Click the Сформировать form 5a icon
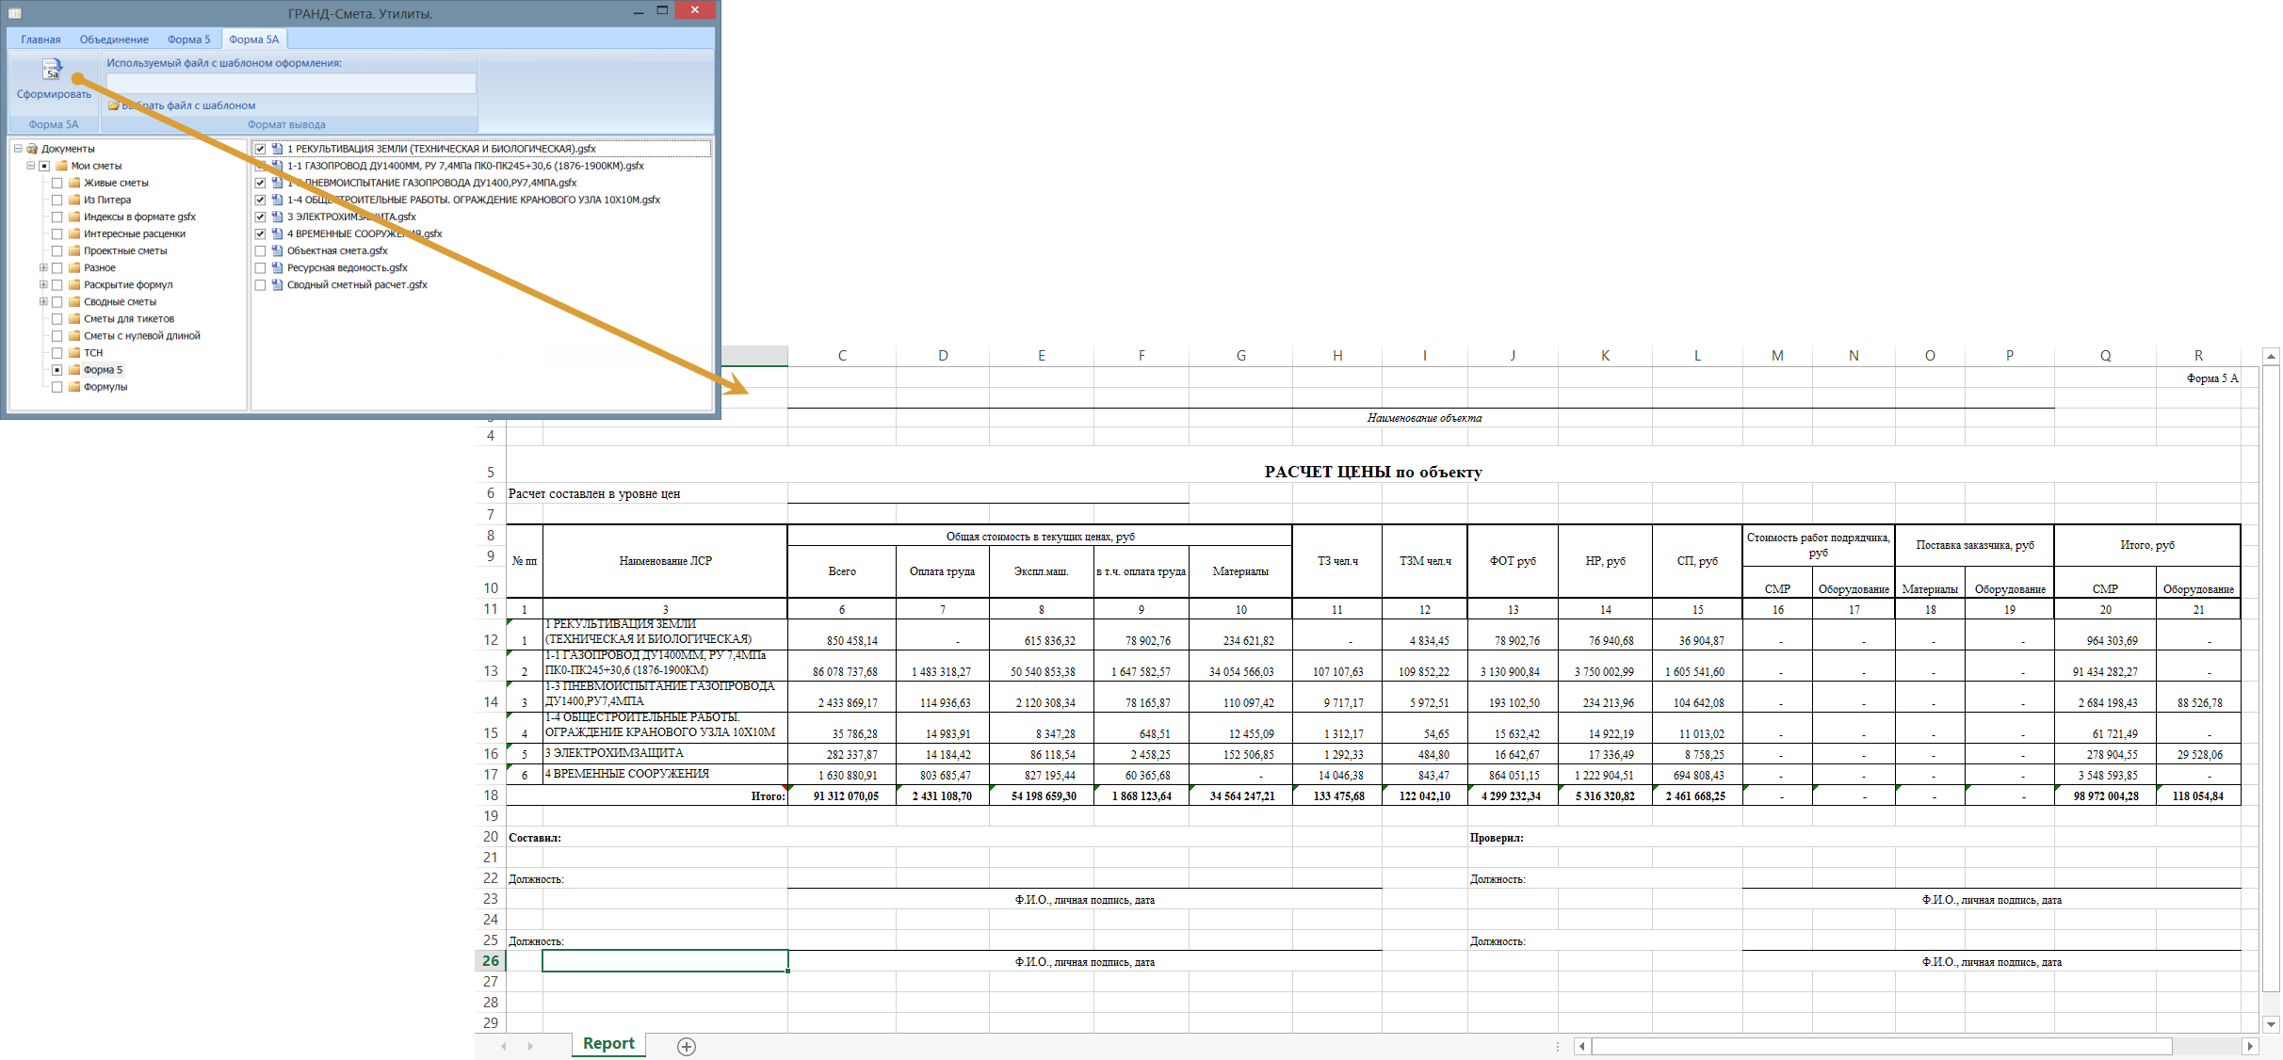Screen dimensions: 2283x1060 click(52, 70)
